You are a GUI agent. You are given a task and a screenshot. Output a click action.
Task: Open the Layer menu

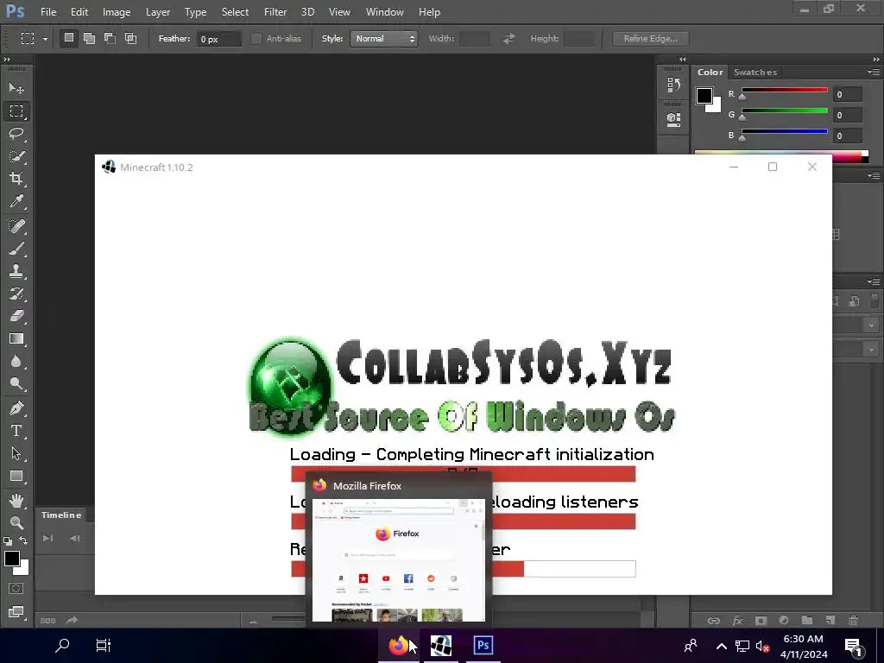pyautogui.click(x=158, y=12)
